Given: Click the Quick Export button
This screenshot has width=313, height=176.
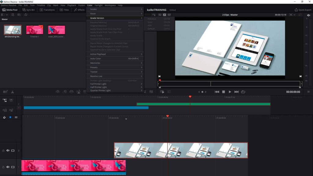Looking at the screenshot, I should tap(303, 10).
